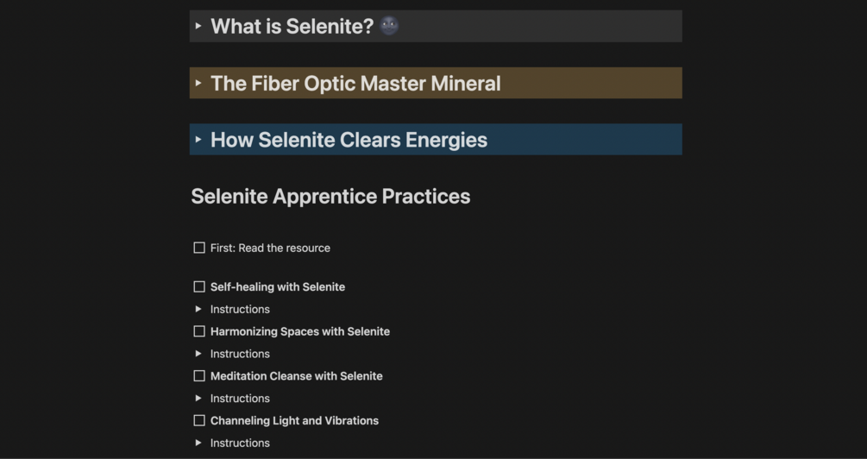
Task: Click the Selenite Apprentice Practices heading
Action: point(330,197)
